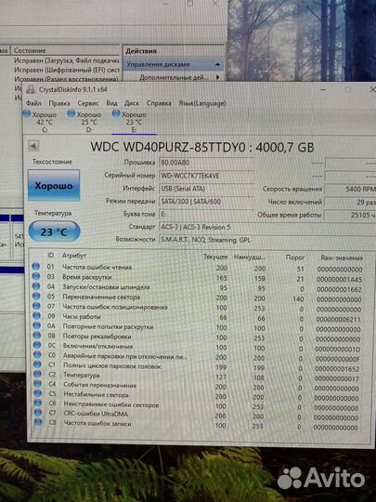Click the interface field USB (Serial ATA)

pyautogui.click(x=206, y=189)
